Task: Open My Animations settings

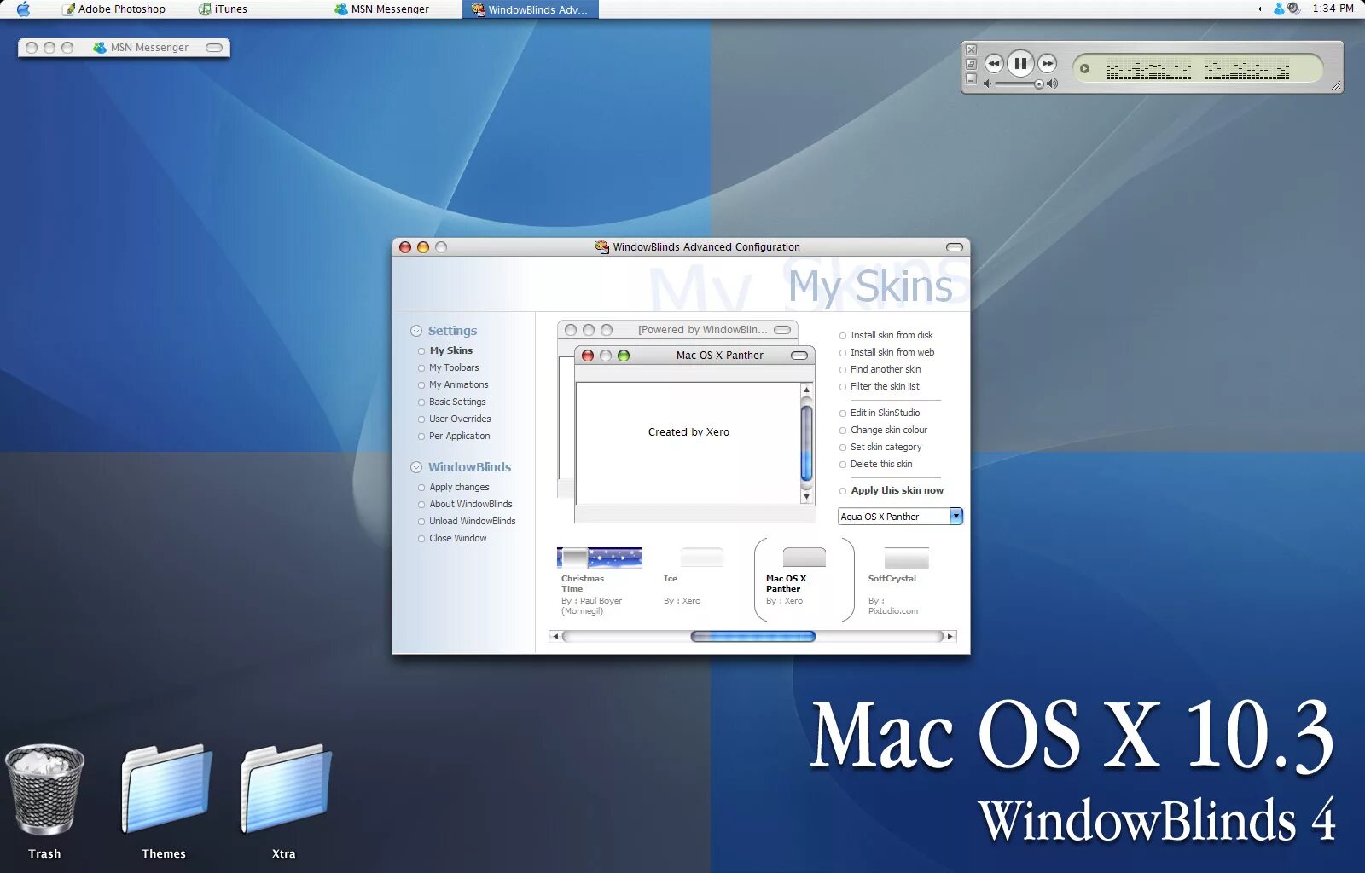Action: pos(459,384)
